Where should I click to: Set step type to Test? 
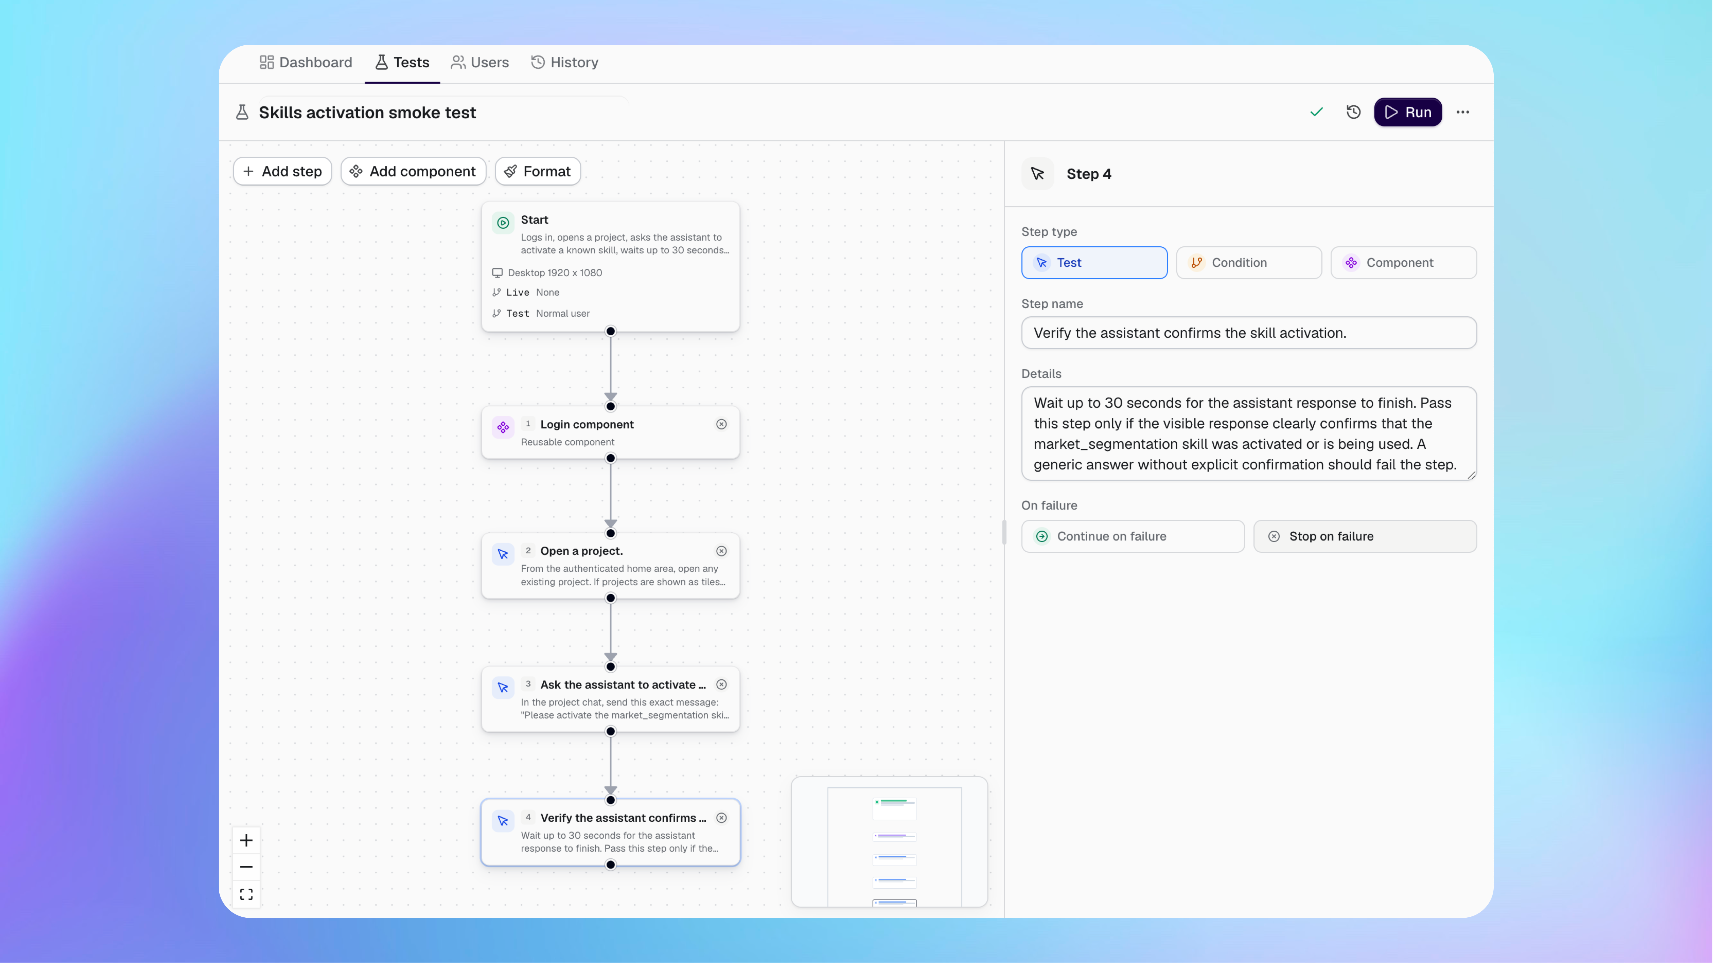point(1095,263)
